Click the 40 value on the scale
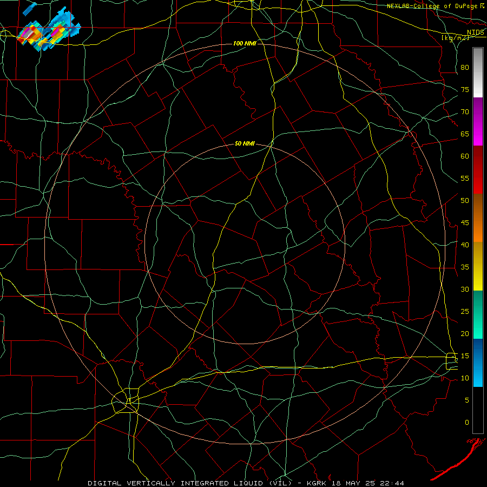 click(x=465, y=245)
